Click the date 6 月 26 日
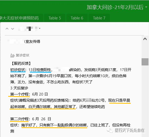The width and height of the screenshot is (149, 137). [41, 119]
